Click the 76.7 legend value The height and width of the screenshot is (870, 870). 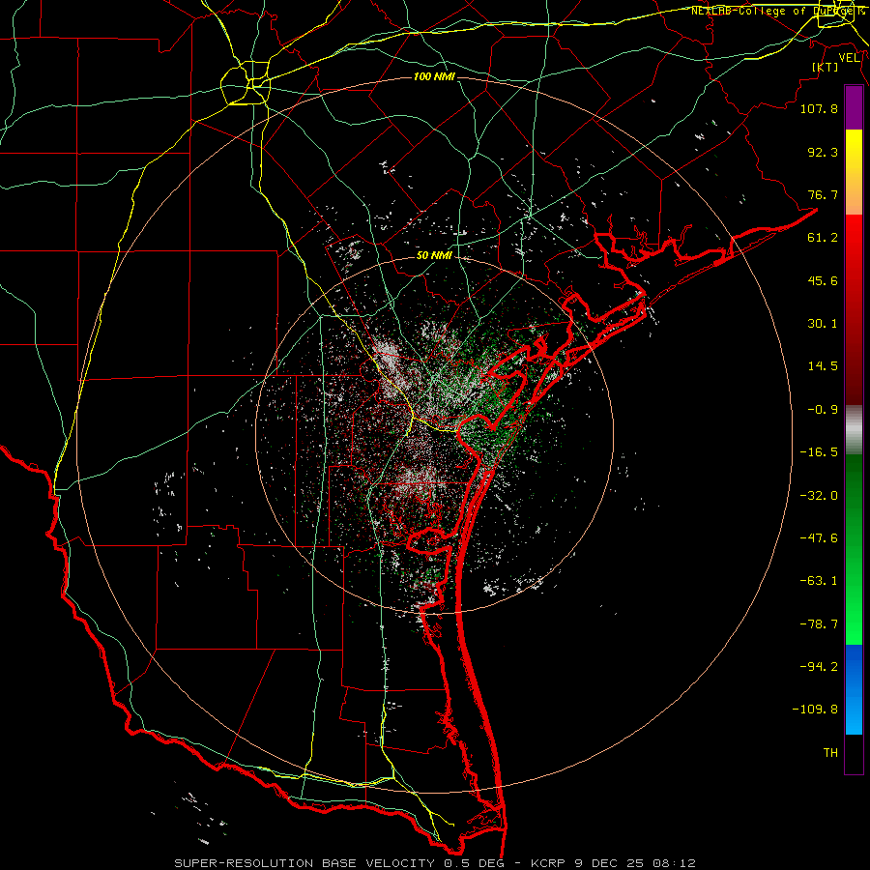pos(823,194)
